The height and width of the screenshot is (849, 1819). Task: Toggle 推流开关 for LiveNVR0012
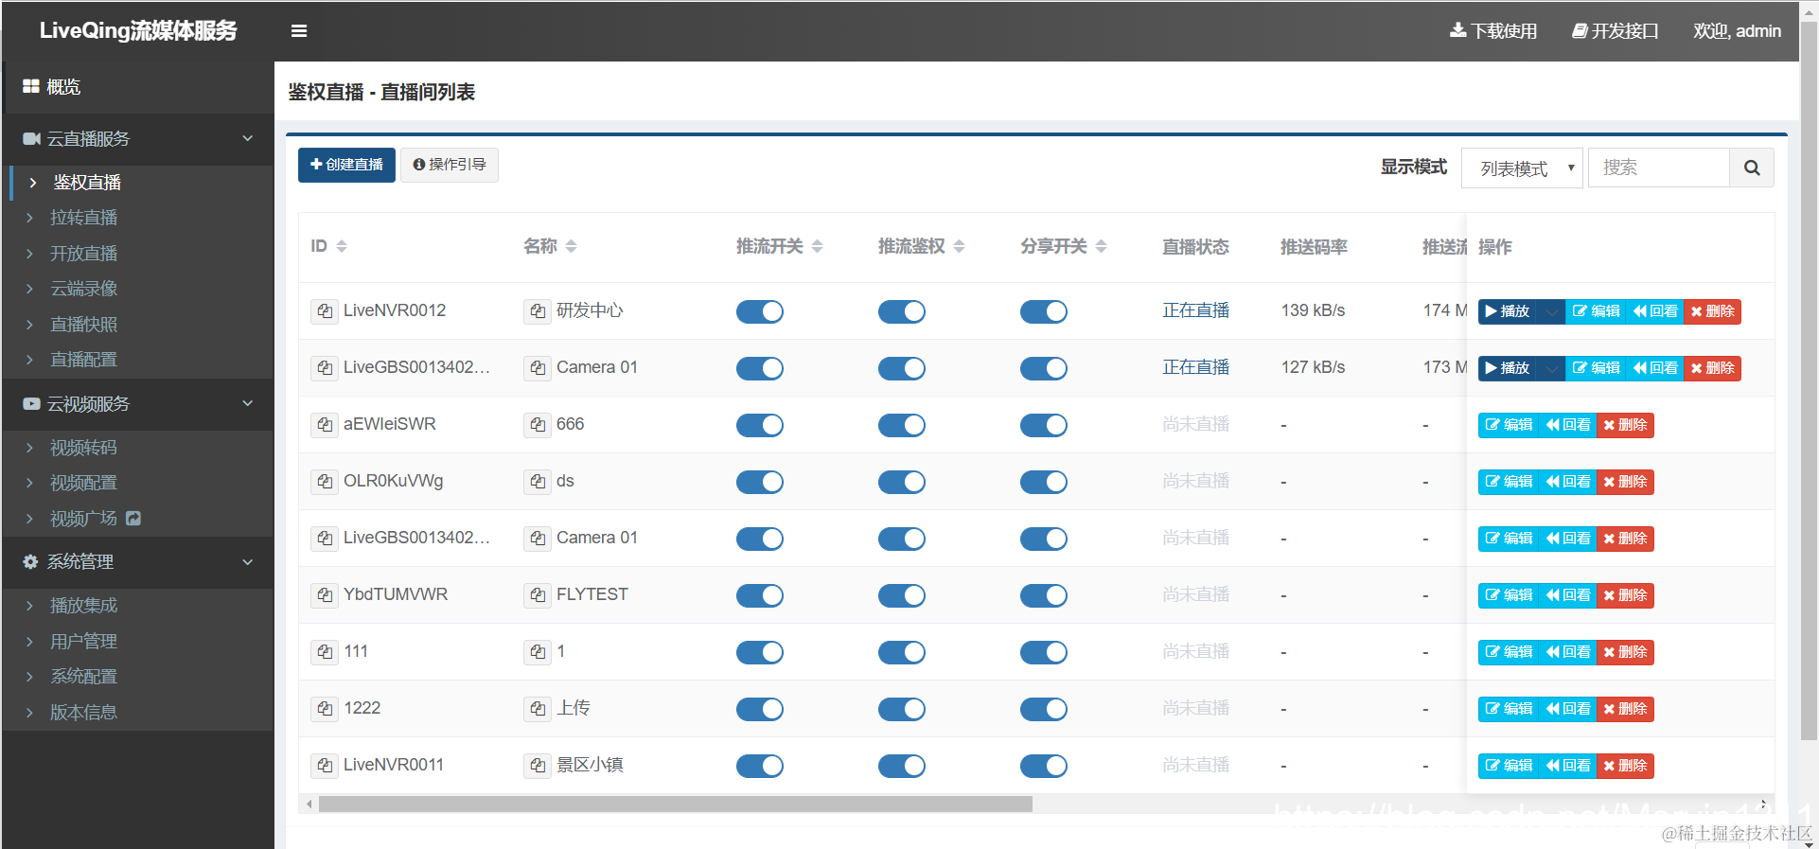coord(760,311)
